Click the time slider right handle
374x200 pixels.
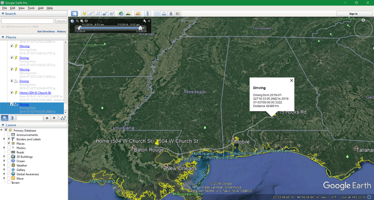coord(140,28)
